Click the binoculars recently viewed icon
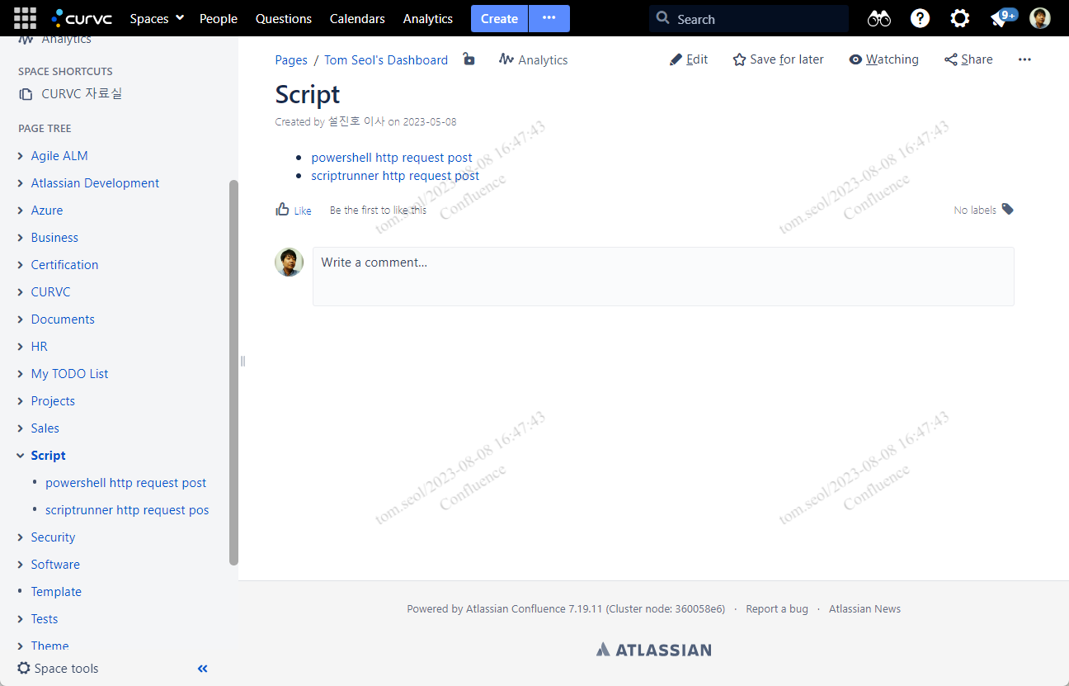The image size is (1069, 686). (x=878, y=18)
